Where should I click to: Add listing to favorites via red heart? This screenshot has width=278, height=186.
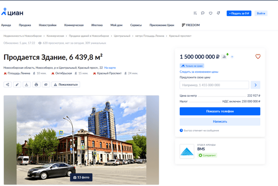pyautogui.click(x=258, y=56)
